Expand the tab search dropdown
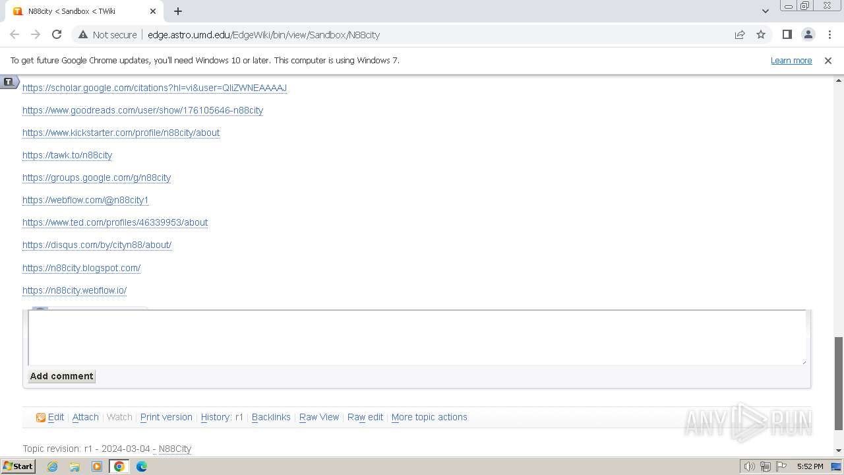Screen dimensions: 844x475 (765, 11)
